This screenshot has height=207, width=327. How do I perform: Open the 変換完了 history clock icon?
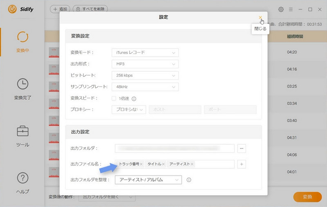tap(22, 84)
